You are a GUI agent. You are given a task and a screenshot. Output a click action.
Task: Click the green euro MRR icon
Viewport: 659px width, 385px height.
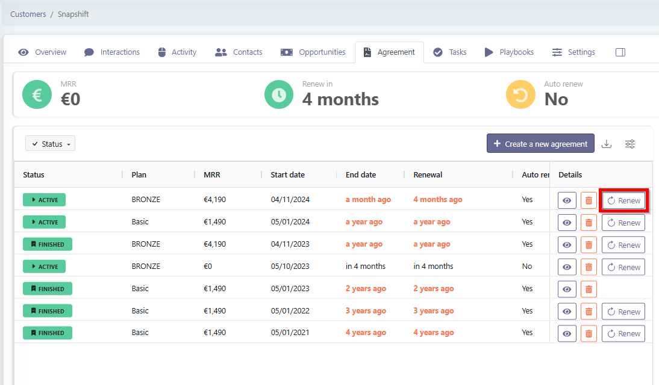(x=37, y=95)
